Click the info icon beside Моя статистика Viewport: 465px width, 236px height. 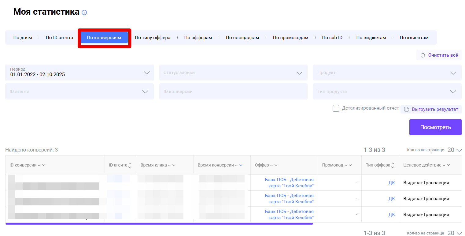click(84, 13)
